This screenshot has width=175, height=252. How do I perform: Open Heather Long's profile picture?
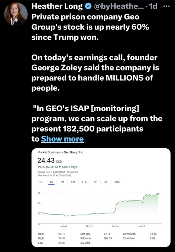tap(16, 14)
